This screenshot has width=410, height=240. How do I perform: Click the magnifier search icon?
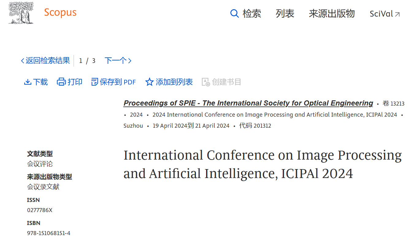[x=235, y=14]
